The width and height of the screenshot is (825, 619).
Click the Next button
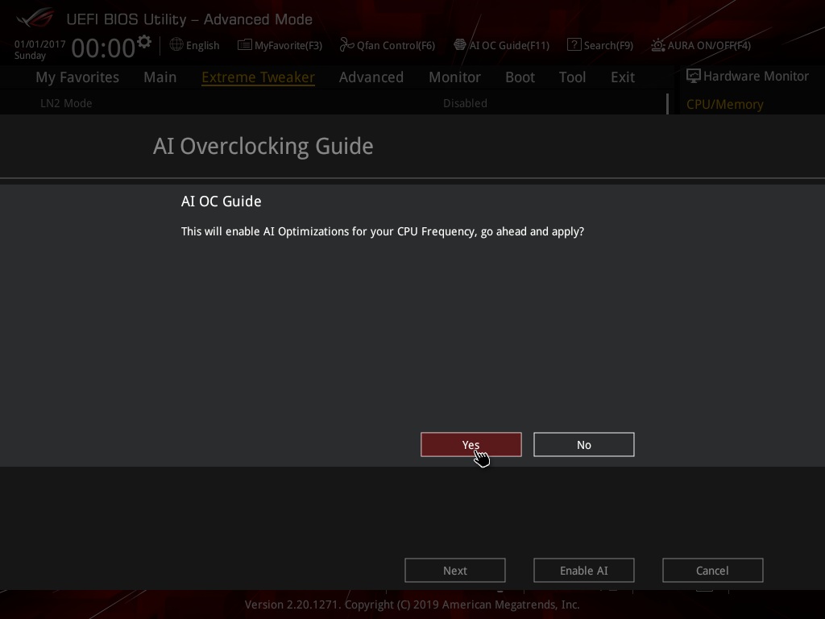tap(454, 571)
